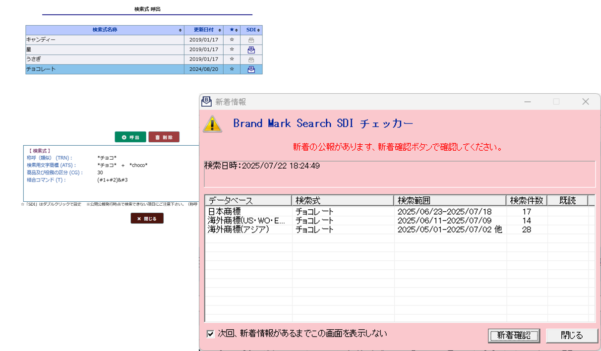Screen dimensions: 601x351
Task: Minimize the 新着情報 window
Action: pos(528,102)
